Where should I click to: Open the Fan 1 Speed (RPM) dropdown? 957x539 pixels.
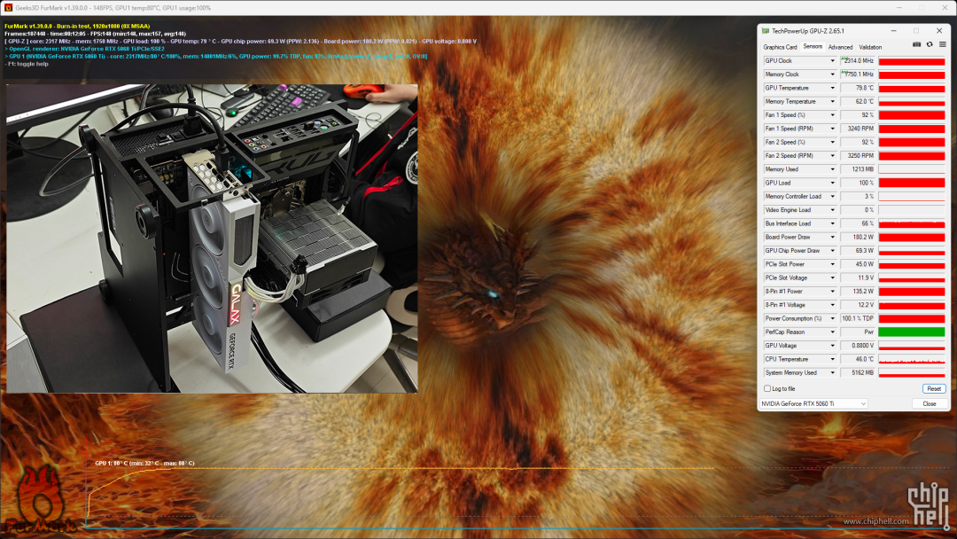click(832, 129)
